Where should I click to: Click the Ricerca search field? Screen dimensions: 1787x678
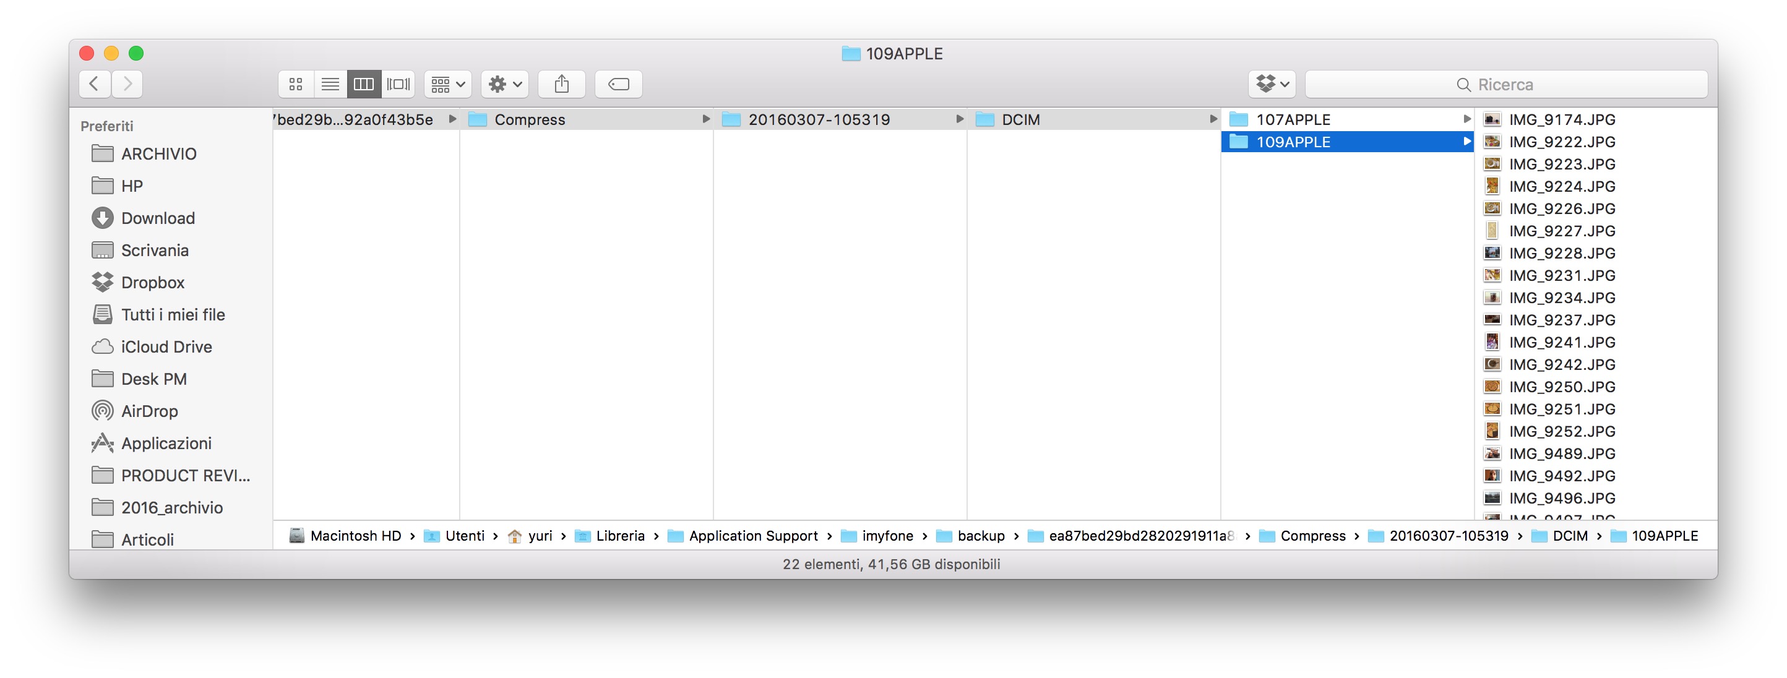click(1505, 84)
